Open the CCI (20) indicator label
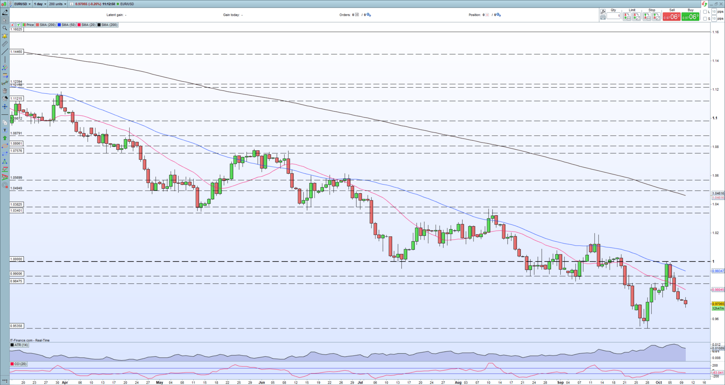This screenshot has height=385, width=725. [x=19, y=364]
